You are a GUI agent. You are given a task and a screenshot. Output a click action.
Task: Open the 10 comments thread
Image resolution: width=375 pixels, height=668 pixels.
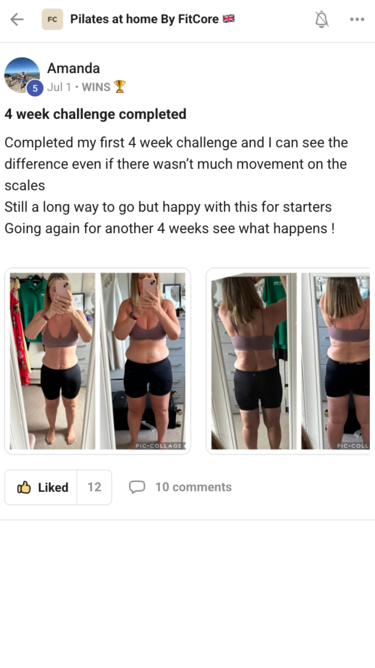click(193, 487)
